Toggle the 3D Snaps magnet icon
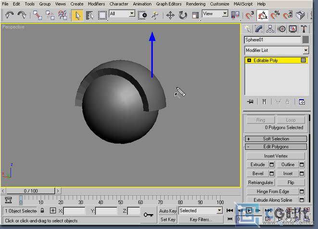Viewport: 318px width, 229px height. (x=250, y=15)
